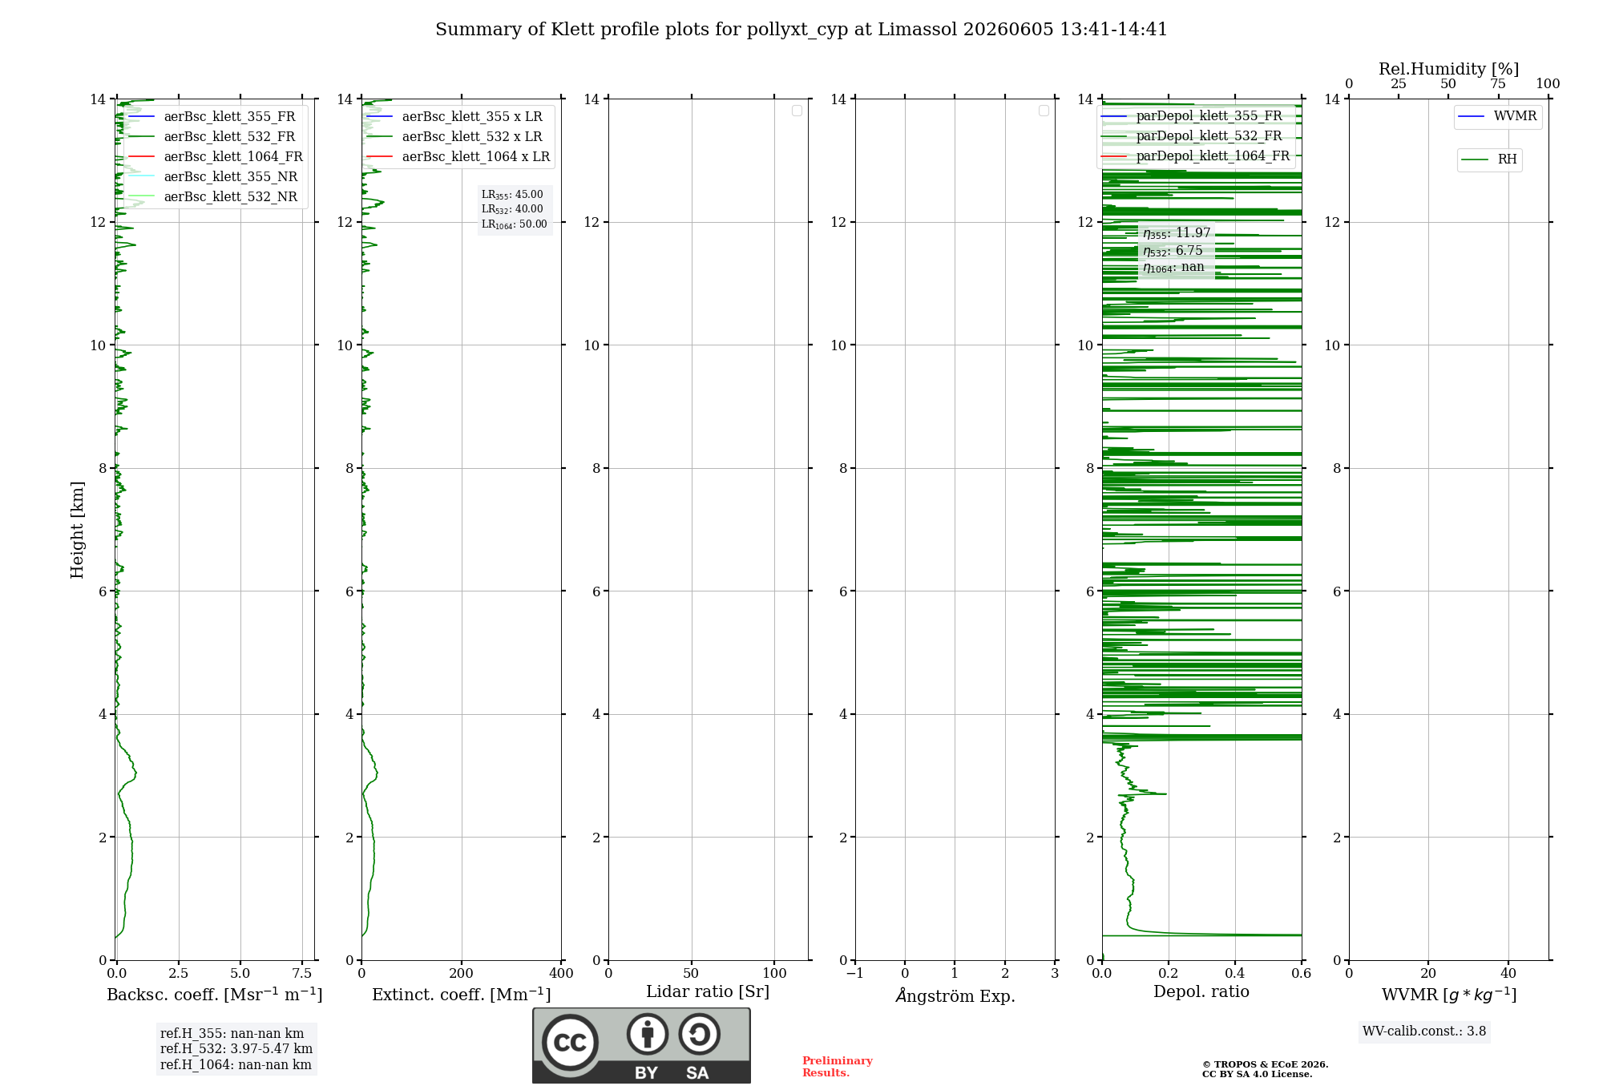Click 'WV-calib.const.: 3.8' text
This screenshot has width=1603, height=1090.
(x=1424, y=1031)
